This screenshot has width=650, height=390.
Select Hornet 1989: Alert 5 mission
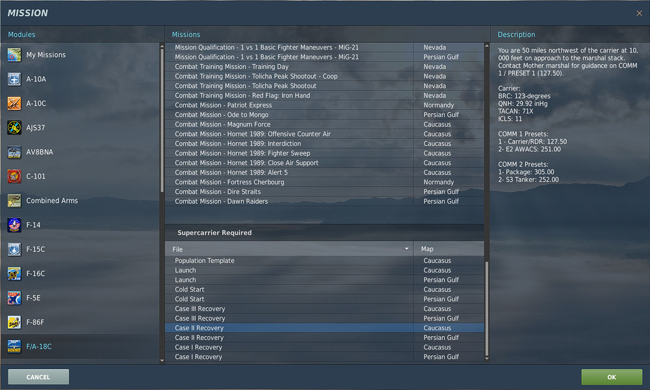[324, 173]
